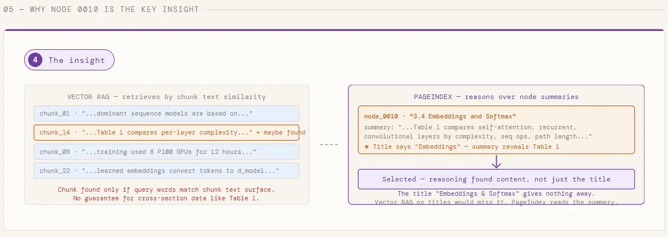
Task: Open node_0010 "3.4 Embeddings and Softmax" title
Action: pyautogui.click(x=440, y=116)
